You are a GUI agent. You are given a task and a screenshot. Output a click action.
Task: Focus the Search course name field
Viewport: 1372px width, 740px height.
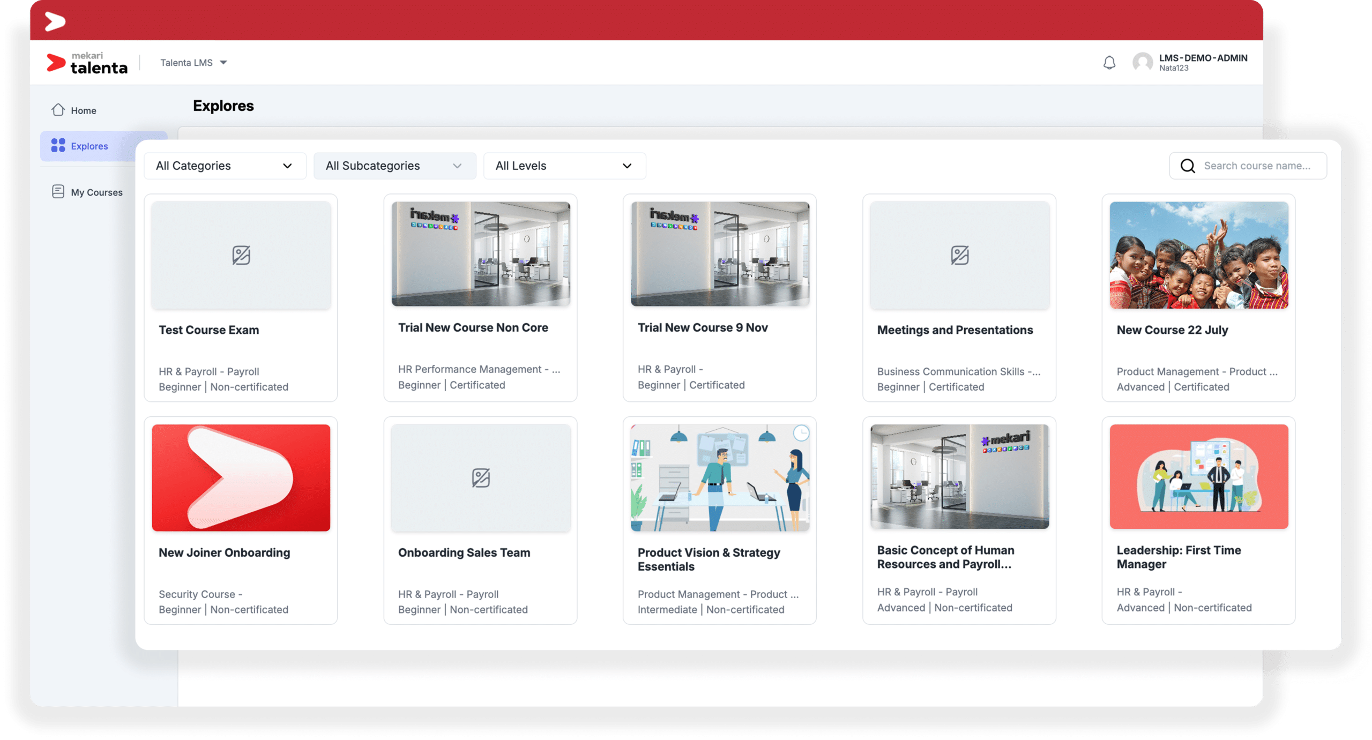(x=1257, y=166)
